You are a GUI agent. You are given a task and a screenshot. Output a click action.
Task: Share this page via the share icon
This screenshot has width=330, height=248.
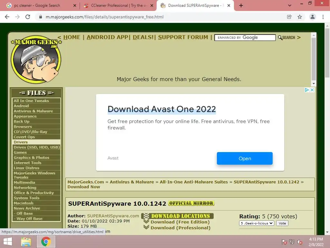pos(289,17)
